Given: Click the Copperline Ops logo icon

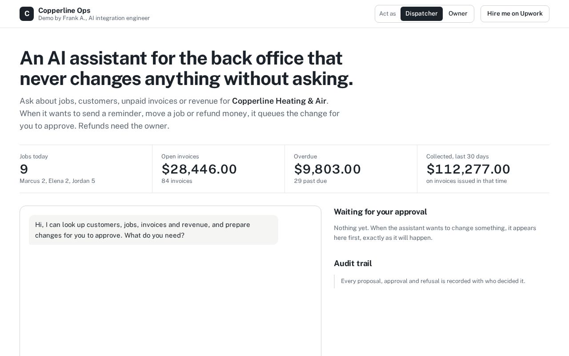Looking at the screenshot, I should coord(27,14).
